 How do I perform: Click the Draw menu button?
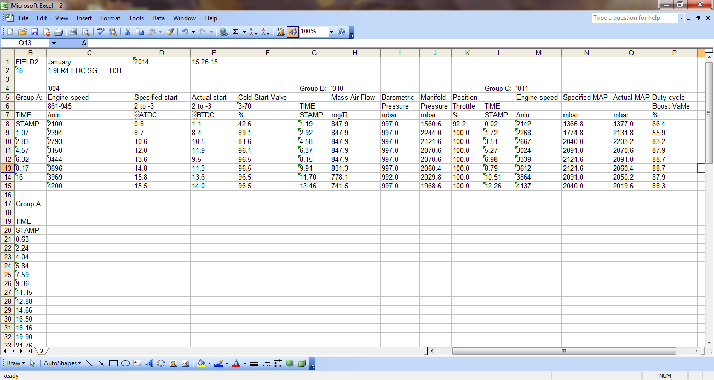click(x=15, y=363)
